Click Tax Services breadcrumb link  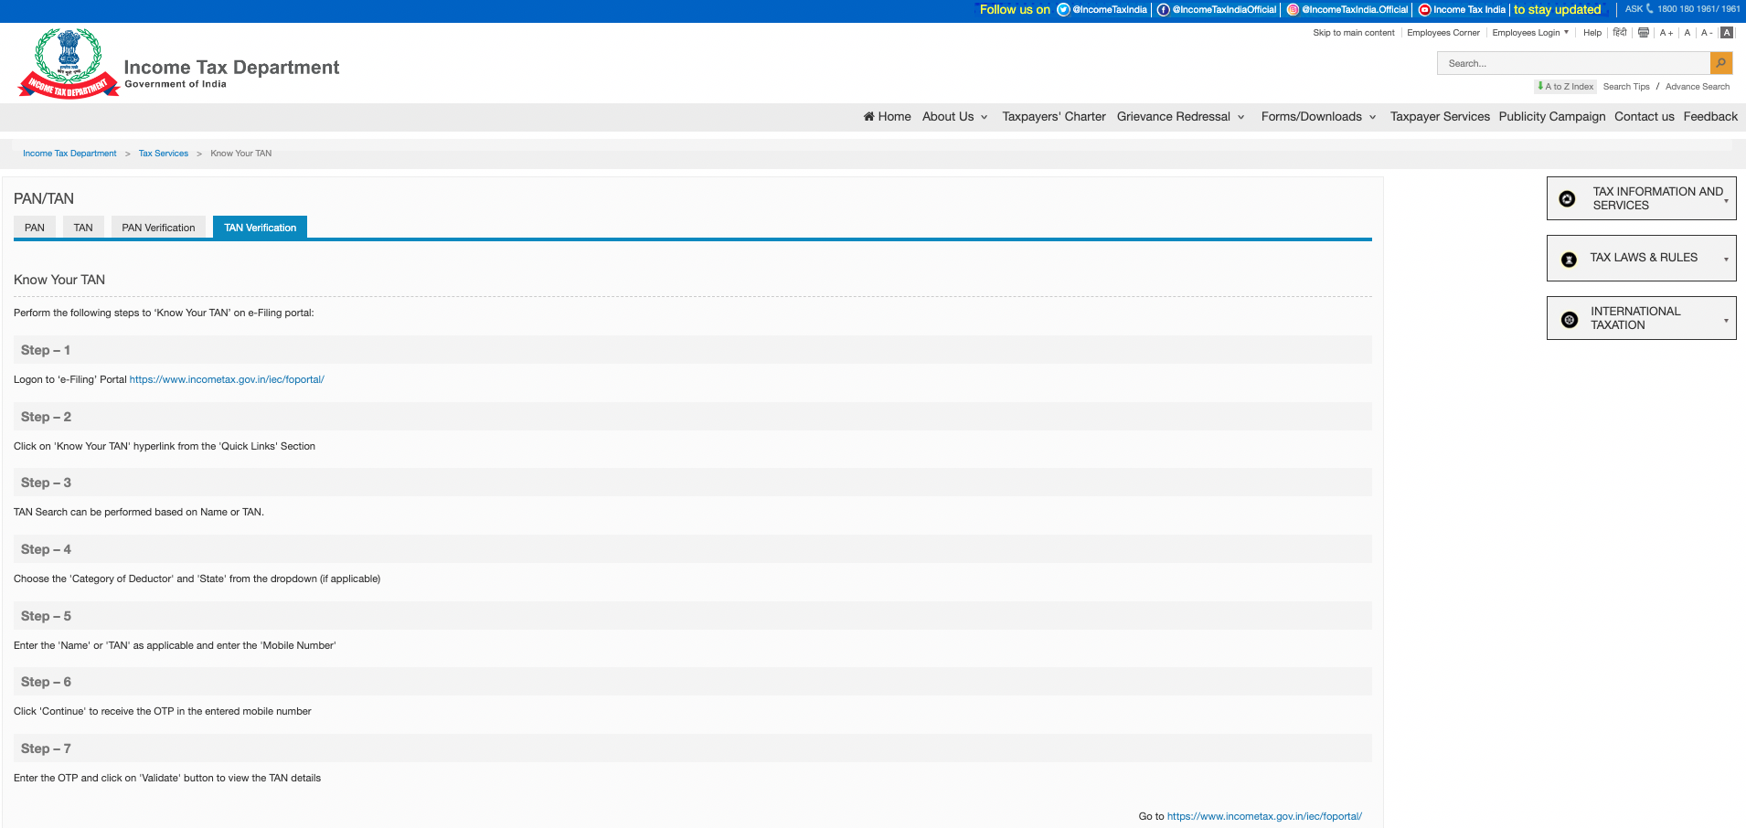pos(164,154)
